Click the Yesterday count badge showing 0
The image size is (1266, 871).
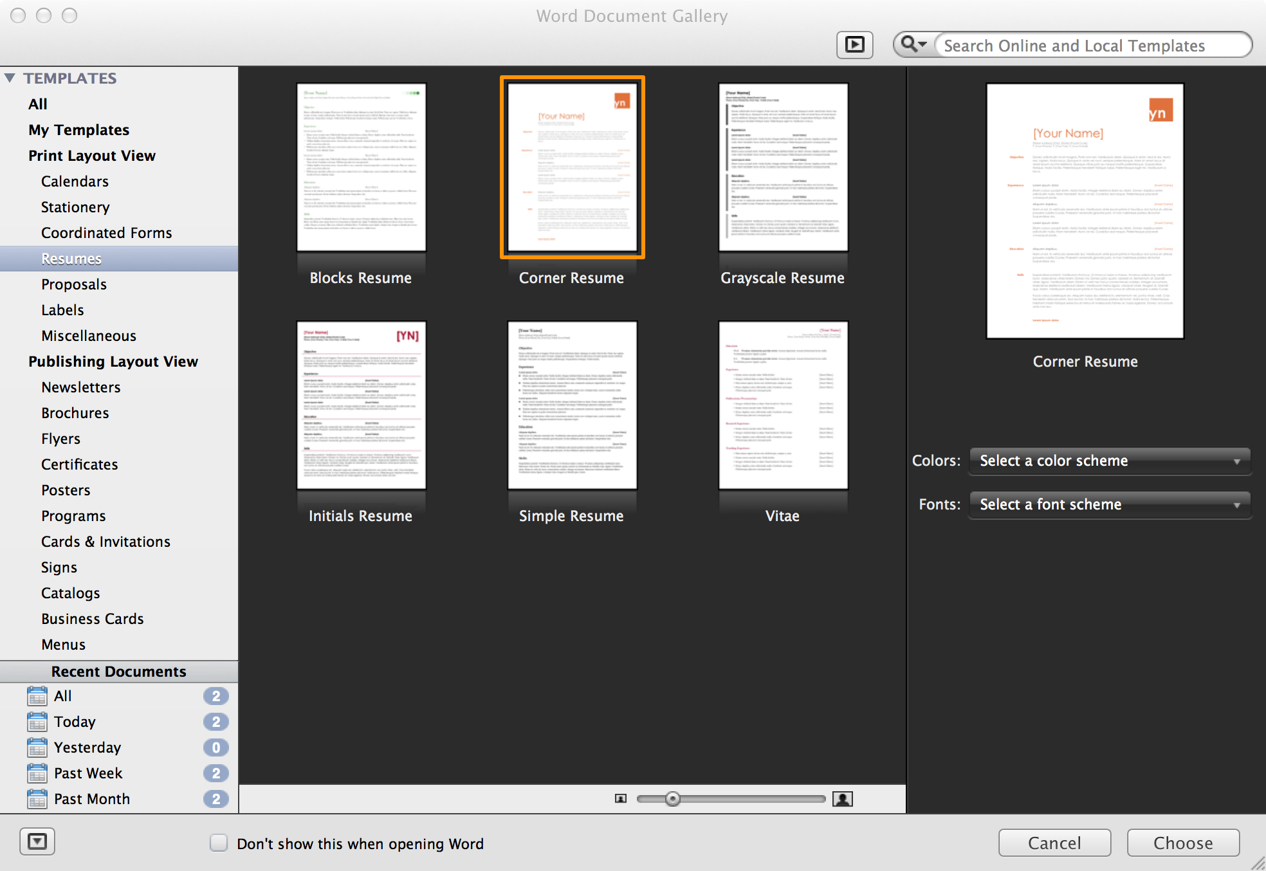216,747
